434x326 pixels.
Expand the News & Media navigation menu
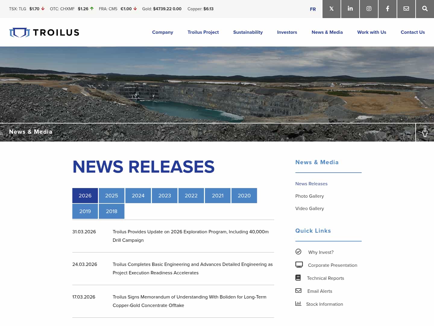pos(327,32)
